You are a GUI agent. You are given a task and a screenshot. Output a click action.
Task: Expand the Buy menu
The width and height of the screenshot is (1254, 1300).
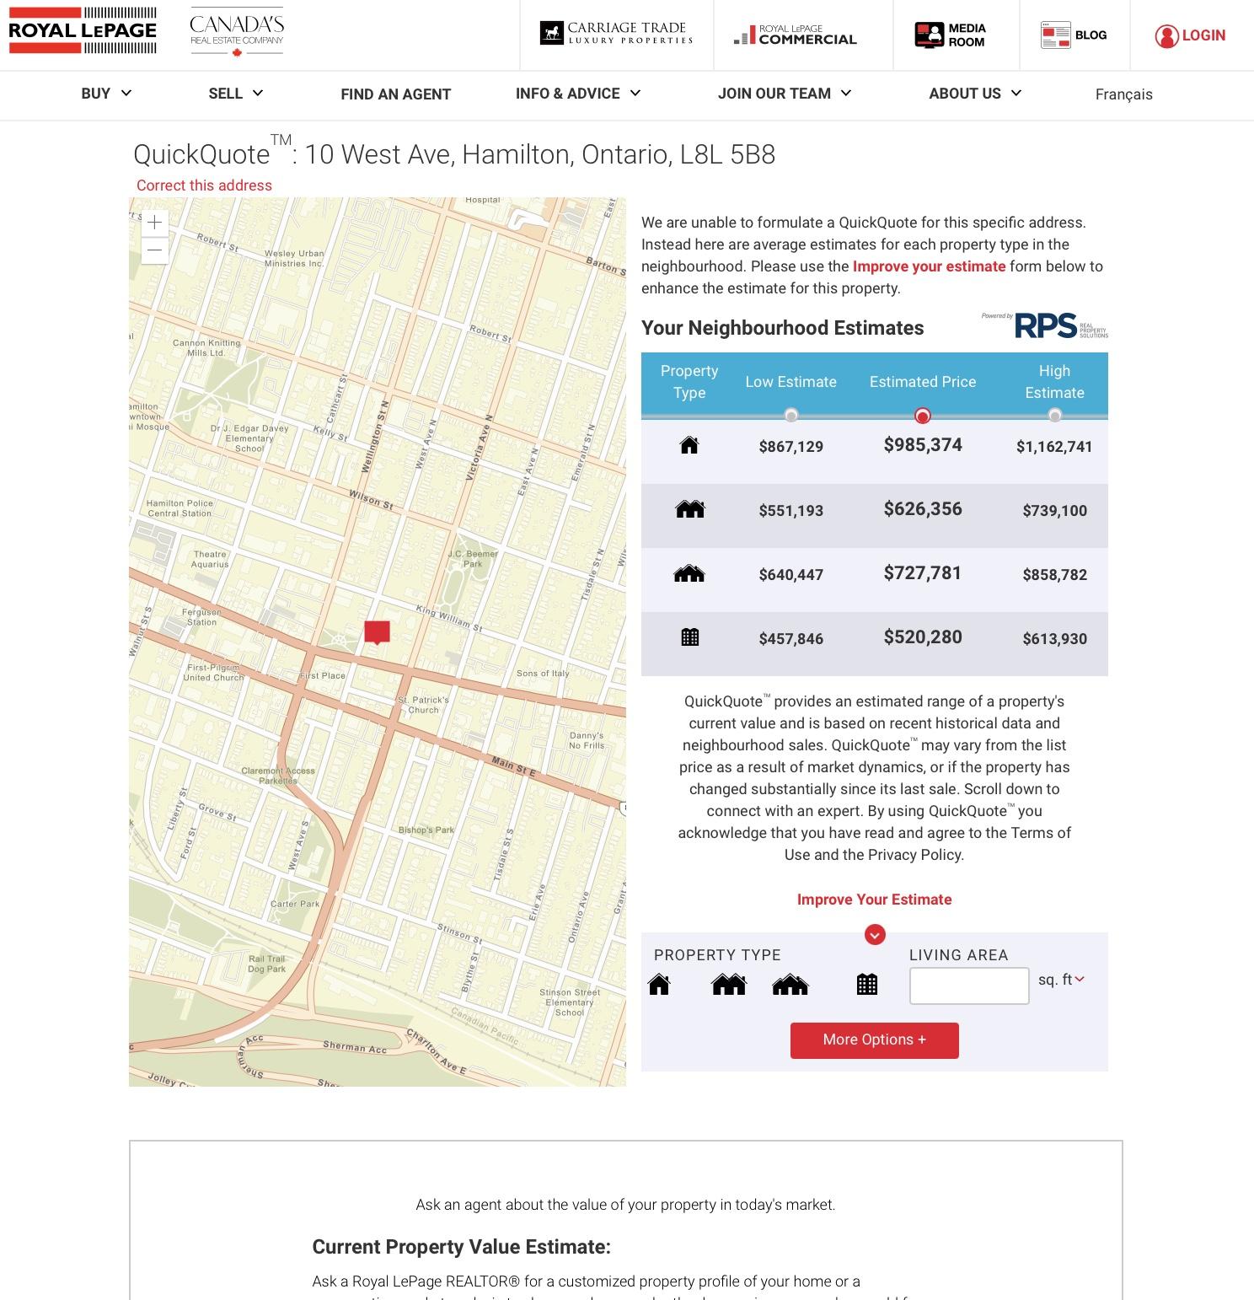click(106, 94)
